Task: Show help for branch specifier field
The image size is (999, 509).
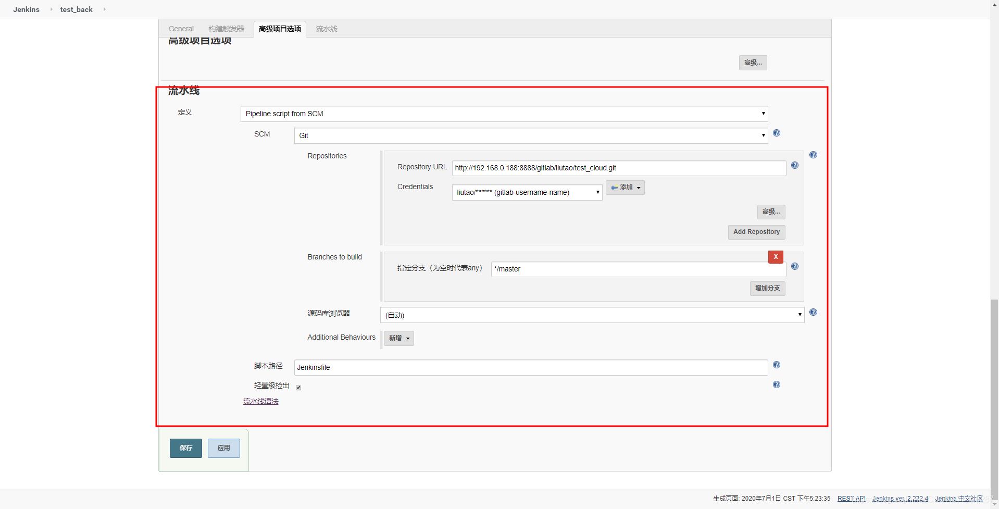Action: click(x=794, y=267)
